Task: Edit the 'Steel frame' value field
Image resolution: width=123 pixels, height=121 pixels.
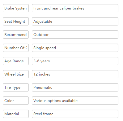Action: click(x=75, y=114)
